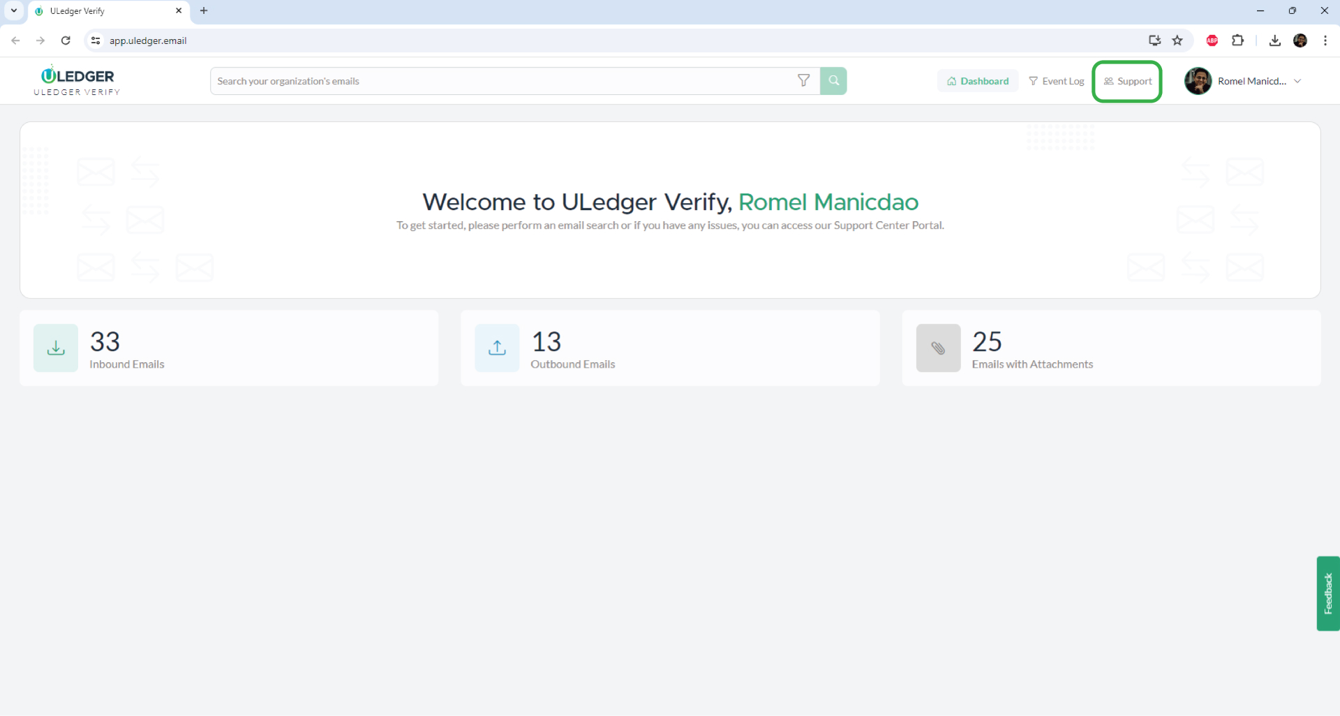Click the Outbound Emails label
Image resolution: width=1340 pixels, height=716 pixels.
tap(573, 364)
